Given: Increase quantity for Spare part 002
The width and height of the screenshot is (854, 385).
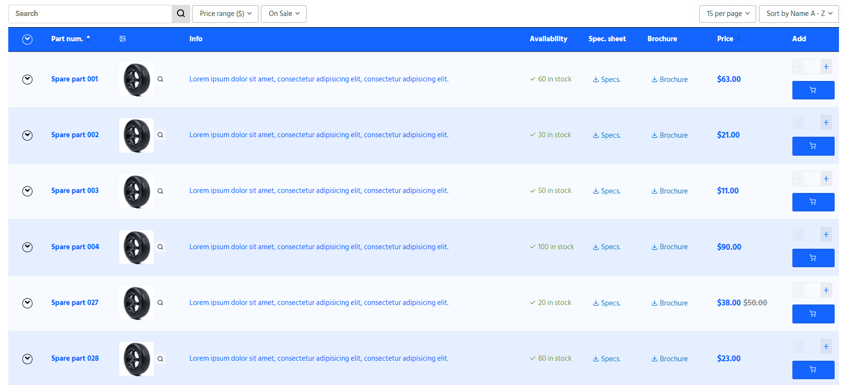Looking at the screenshot, I should coord(826,123).
